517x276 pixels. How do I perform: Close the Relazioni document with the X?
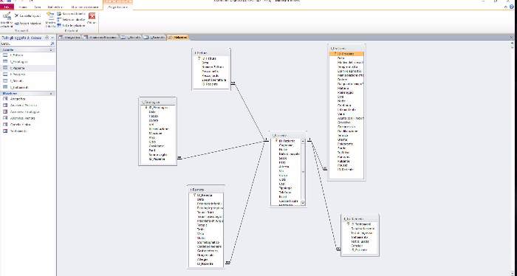(x=512, y=37)
